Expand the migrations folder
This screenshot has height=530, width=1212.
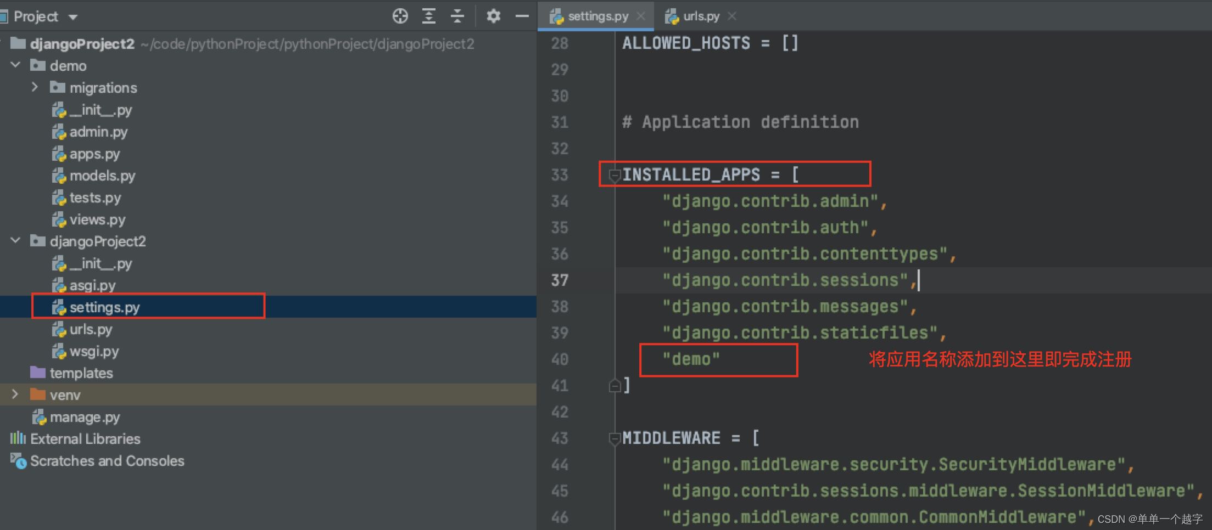[x=35, y=87]
